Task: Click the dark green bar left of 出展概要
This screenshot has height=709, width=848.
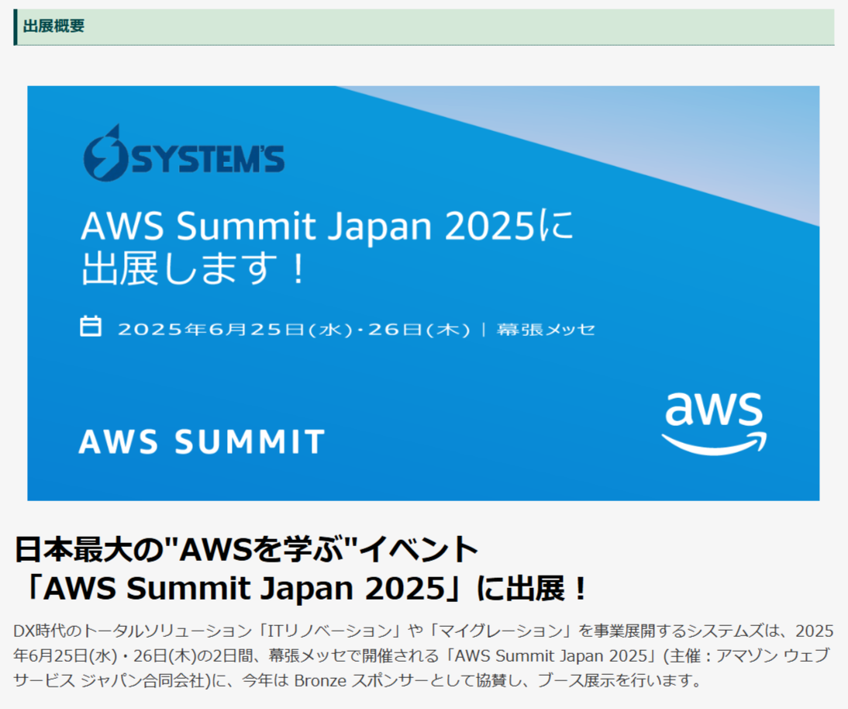Action: coord(16,27)
